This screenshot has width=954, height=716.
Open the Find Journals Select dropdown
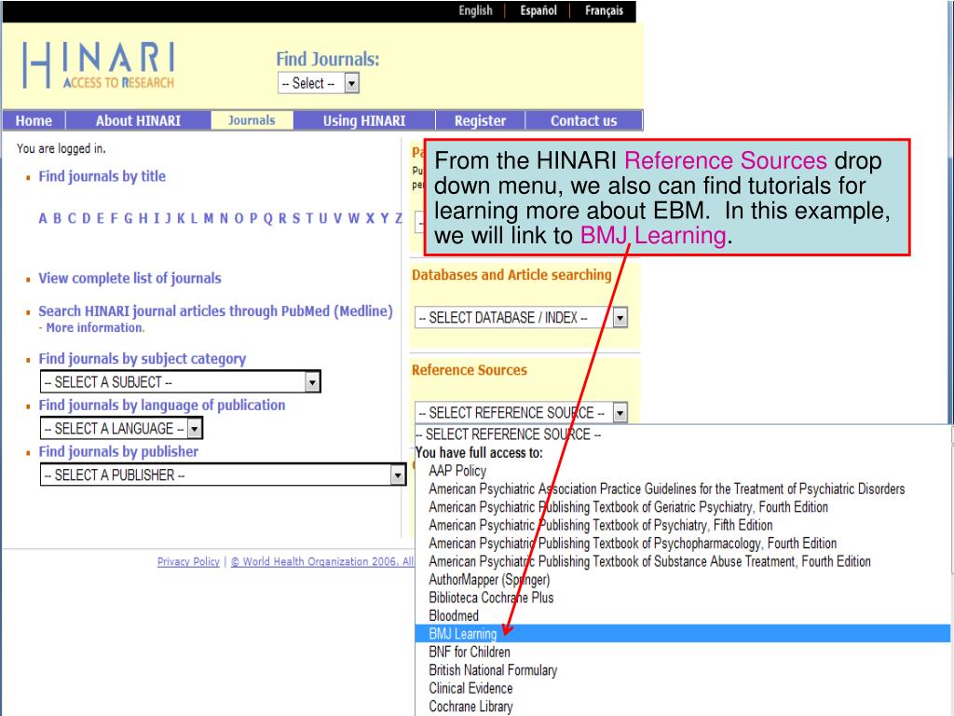point(319,83)
